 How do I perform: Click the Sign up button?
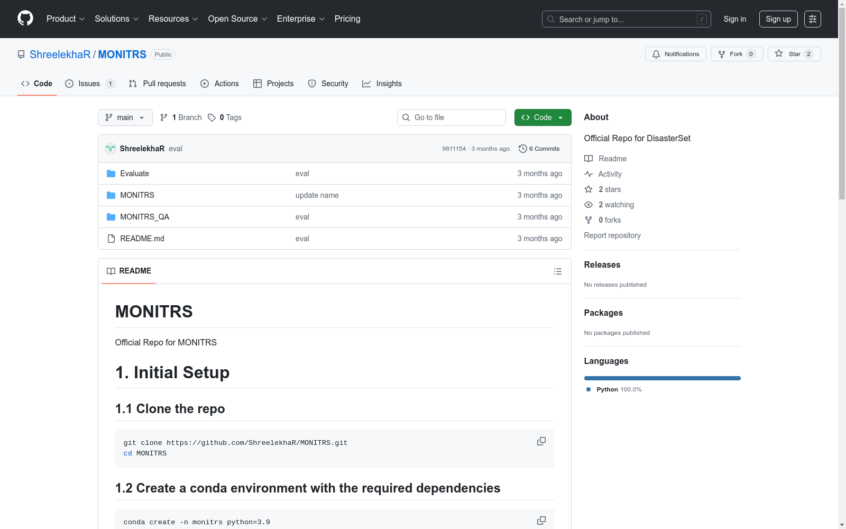tap(778, 19)
